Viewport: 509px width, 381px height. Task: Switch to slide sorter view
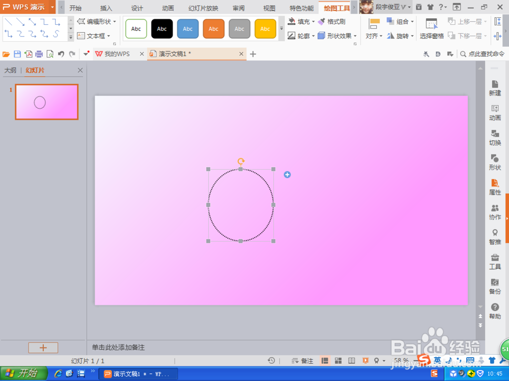pyautogui.click(x=338, y=361)
